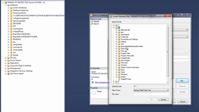Click the File name input field
199x112 pixels.
[151, 94]
